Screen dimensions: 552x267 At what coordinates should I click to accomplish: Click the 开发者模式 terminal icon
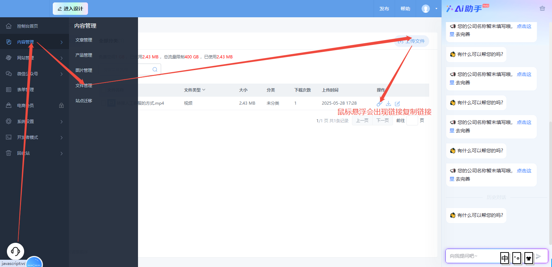(x=9, y=137)
